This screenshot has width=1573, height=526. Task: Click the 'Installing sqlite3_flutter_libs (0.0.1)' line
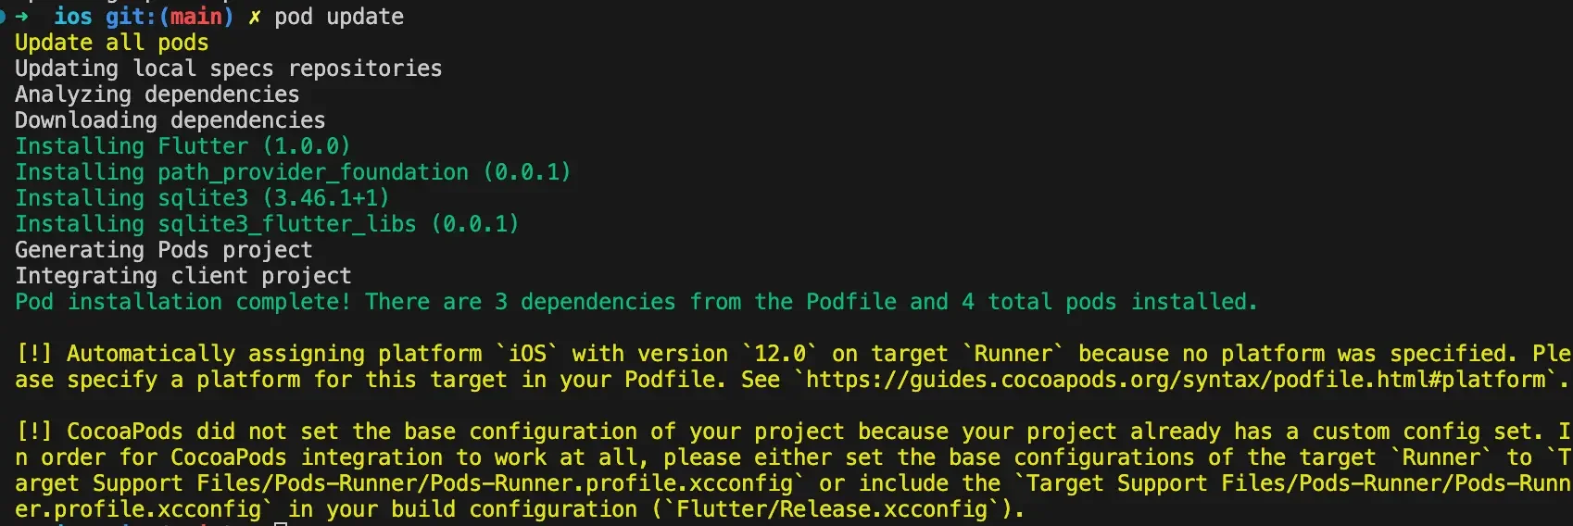click(x=267, y=224)
